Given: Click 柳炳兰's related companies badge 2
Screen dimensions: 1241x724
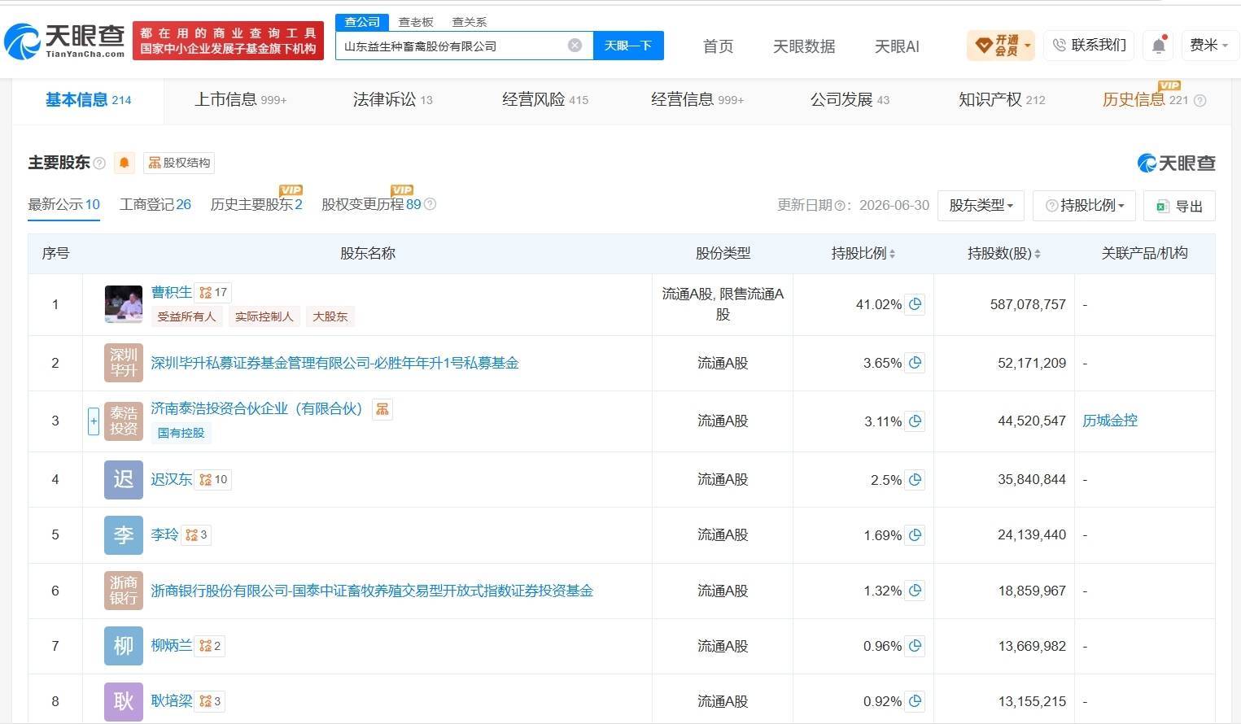Looking at the screenshot, I should coord(210,645).
